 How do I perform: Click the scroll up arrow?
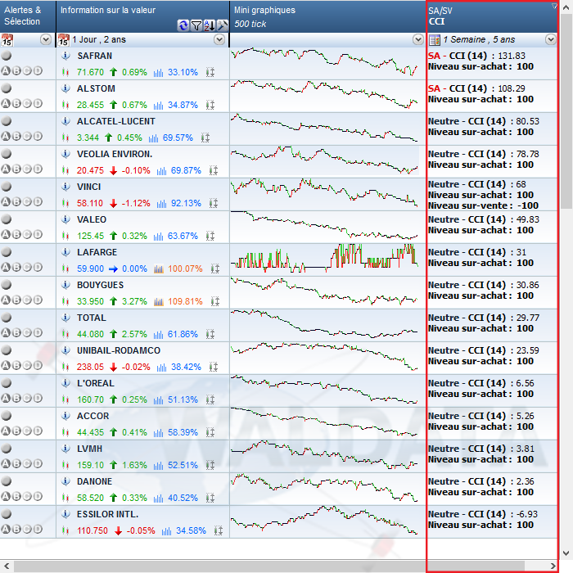[566, 7]
